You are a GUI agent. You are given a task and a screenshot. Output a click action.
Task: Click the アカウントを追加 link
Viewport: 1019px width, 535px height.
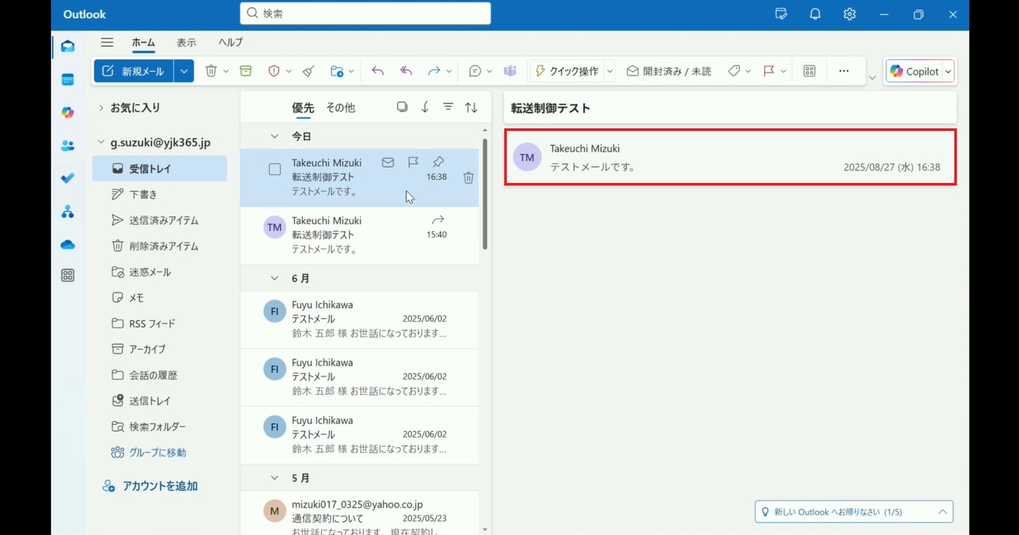coord(160,486)
